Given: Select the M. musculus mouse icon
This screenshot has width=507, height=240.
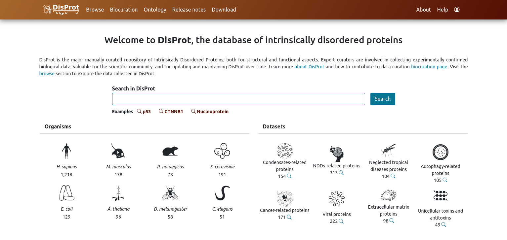Looking at the screenshot, I should 118,151.
